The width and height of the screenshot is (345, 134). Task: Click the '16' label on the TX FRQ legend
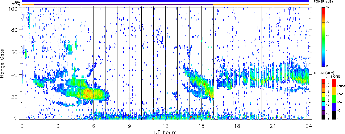tap(328, 87)
